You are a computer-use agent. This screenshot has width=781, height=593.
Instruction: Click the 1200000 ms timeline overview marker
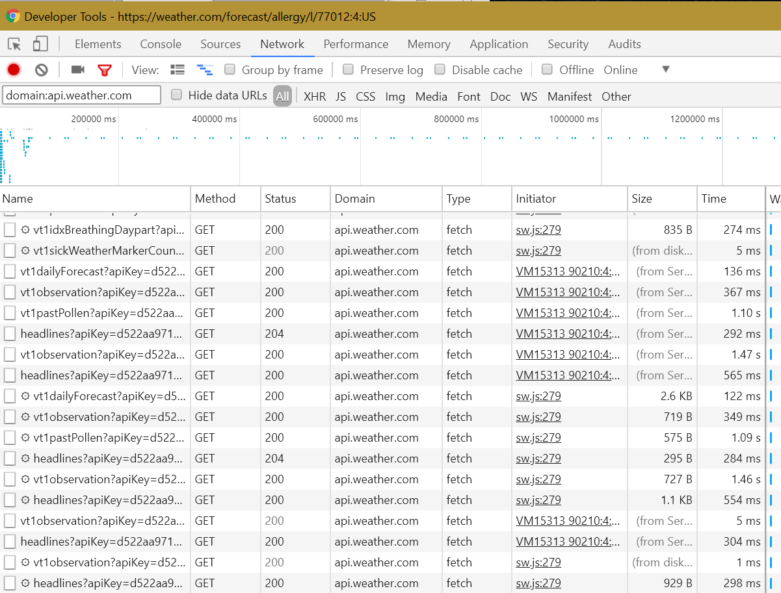tap(695, 119)
